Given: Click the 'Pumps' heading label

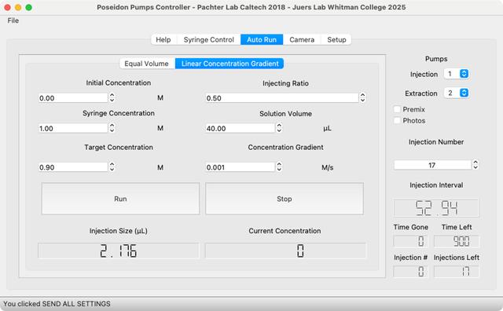Looking at the screenshot, I should pyautogui.click(x=436, y=59).
